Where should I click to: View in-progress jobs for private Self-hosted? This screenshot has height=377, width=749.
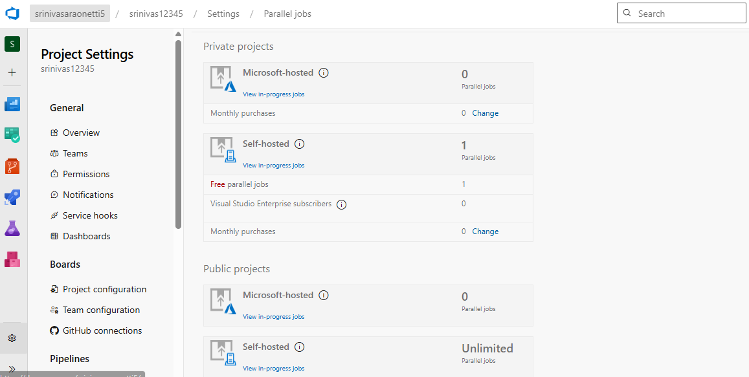pyautogui.click(x=273, y=166)
